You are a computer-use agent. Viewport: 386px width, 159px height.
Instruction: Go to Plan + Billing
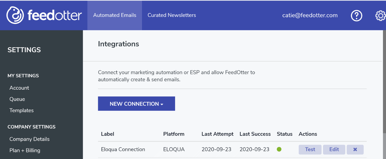(x=25, y=150)
